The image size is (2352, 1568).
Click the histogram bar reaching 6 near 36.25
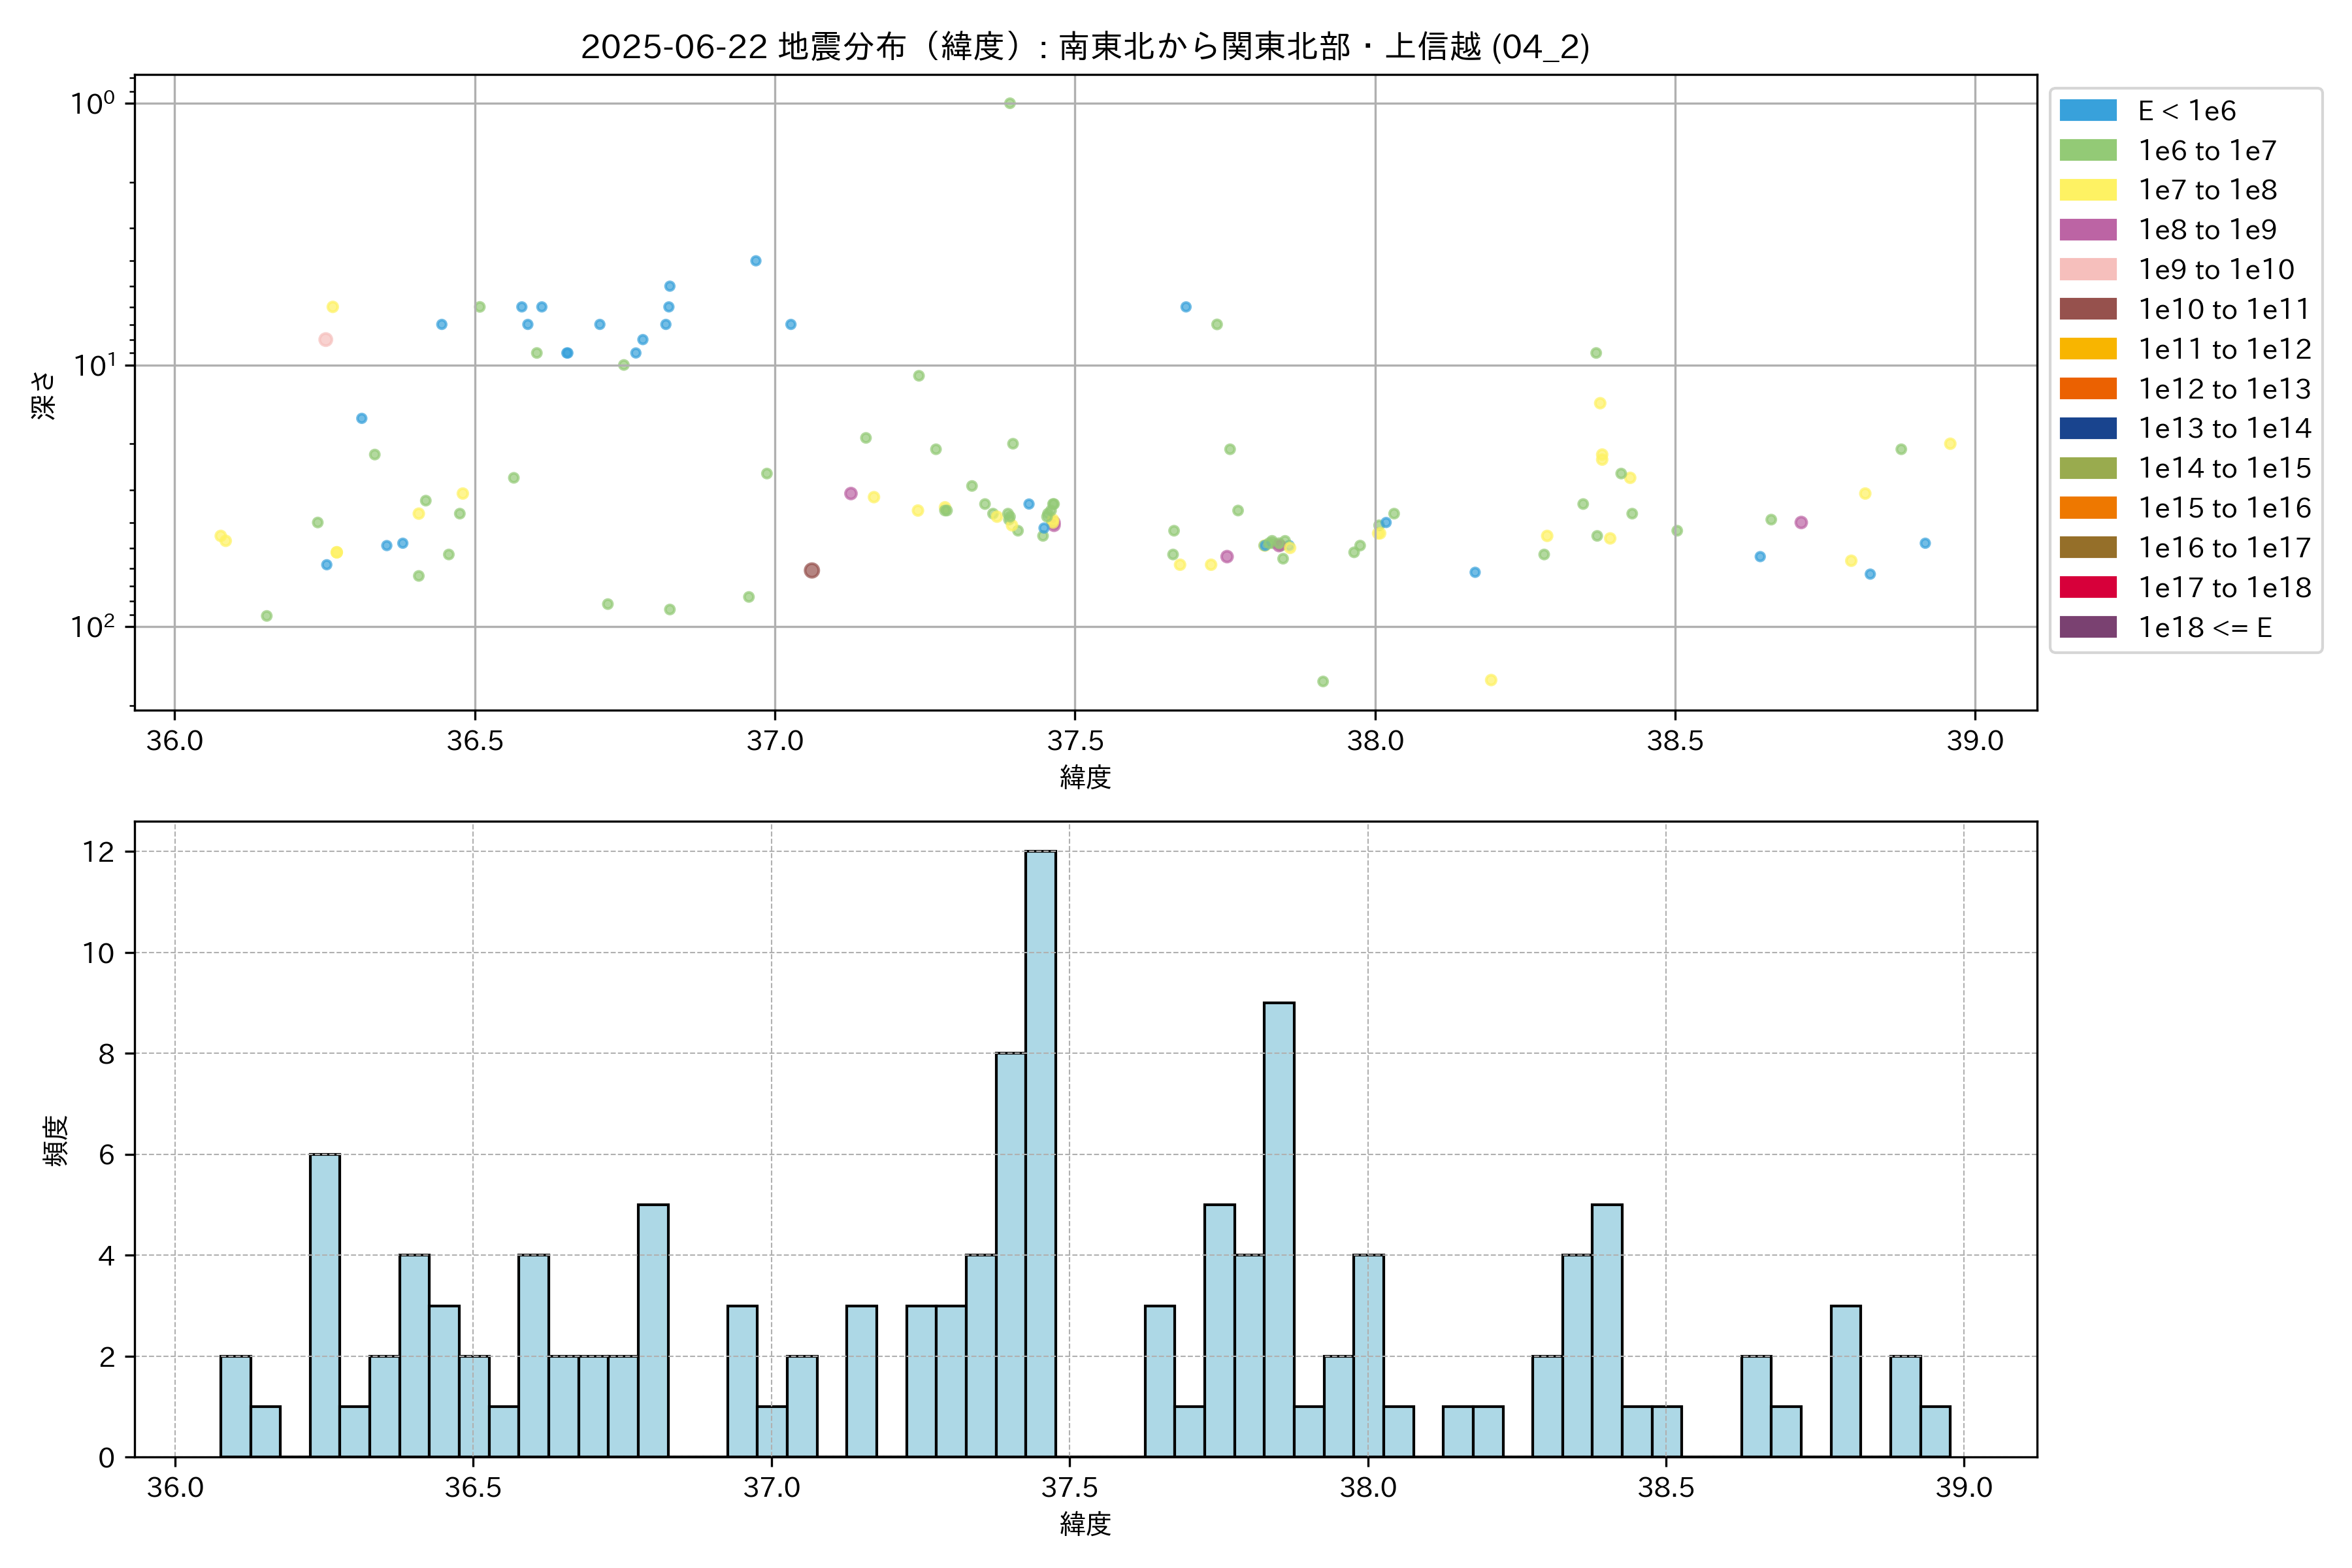(324, 1305)
